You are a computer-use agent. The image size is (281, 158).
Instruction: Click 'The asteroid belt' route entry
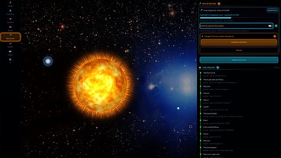[x=210, y=114]
